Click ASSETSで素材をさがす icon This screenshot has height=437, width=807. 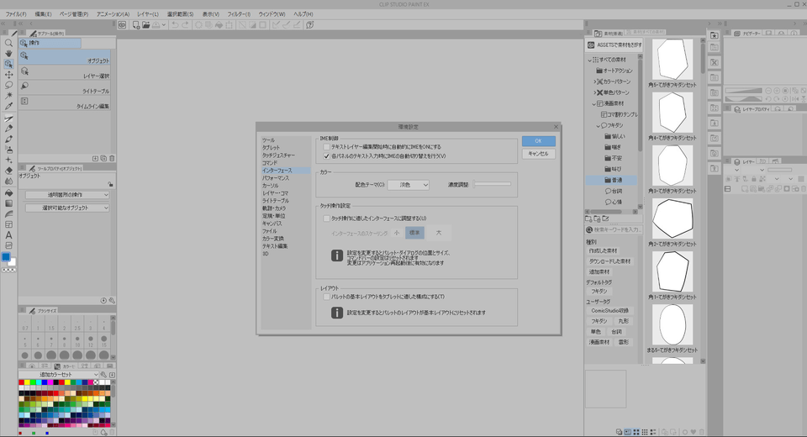pyautogui.click(x=591, y=44)
